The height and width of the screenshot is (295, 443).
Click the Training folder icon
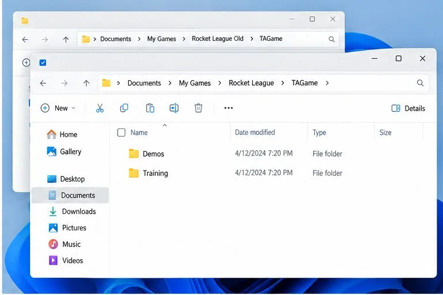pos(134,173)
